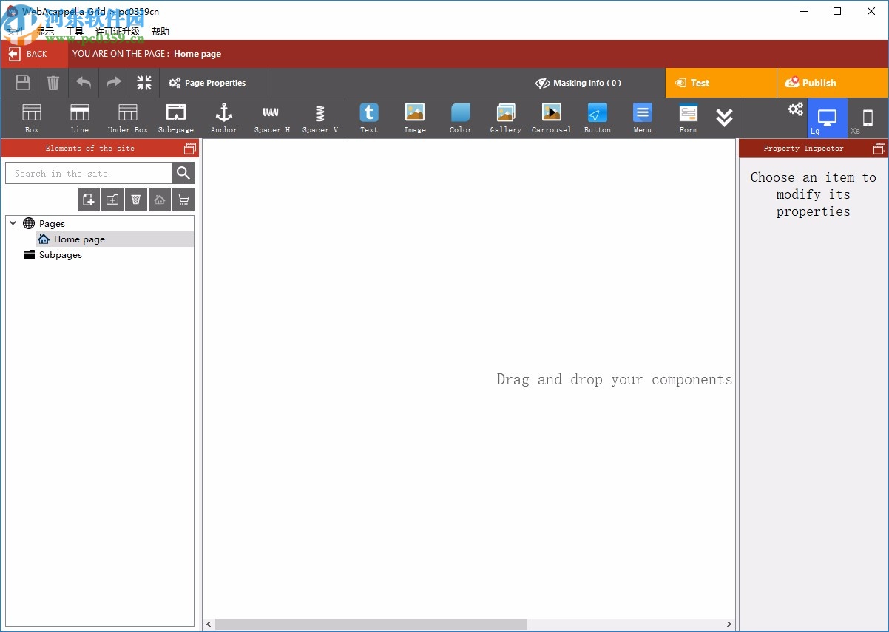Select the Carrousel component
The width and height of the screenshot is (889, 632).
[552, 118]
